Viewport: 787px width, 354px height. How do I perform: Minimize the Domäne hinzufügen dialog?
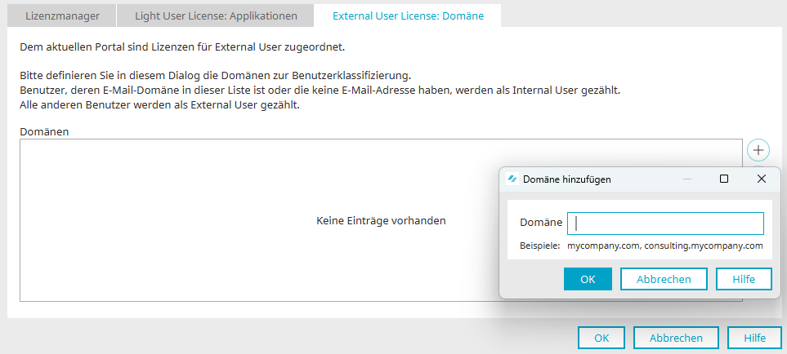[687, 179]
